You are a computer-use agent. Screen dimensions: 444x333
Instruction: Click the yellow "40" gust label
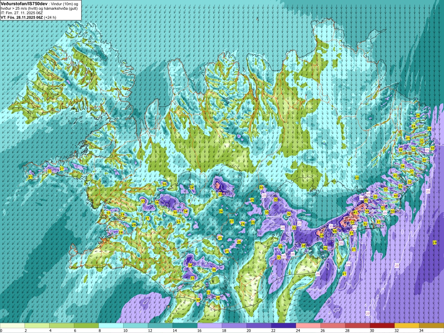pos(396,196)
